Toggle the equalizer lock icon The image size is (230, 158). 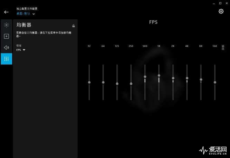74,26
